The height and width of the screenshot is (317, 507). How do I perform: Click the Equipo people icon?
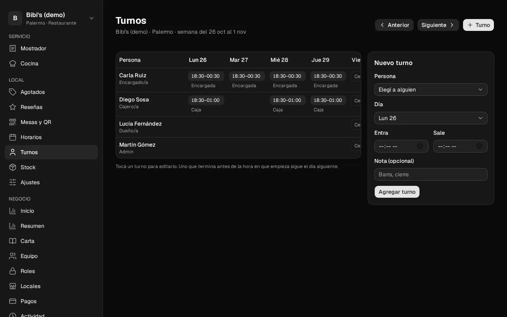tap(13, 256)
